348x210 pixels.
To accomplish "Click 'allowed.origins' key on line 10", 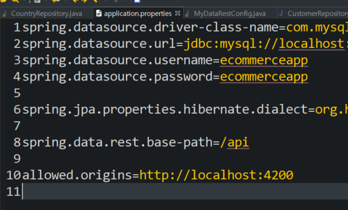I will 77,175.
